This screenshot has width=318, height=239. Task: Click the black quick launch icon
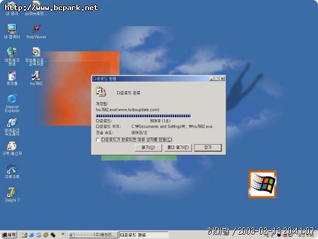point(53,235)
